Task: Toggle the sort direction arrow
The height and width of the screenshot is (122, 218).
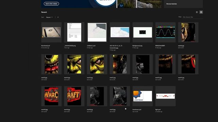Action: click(58, 17)
